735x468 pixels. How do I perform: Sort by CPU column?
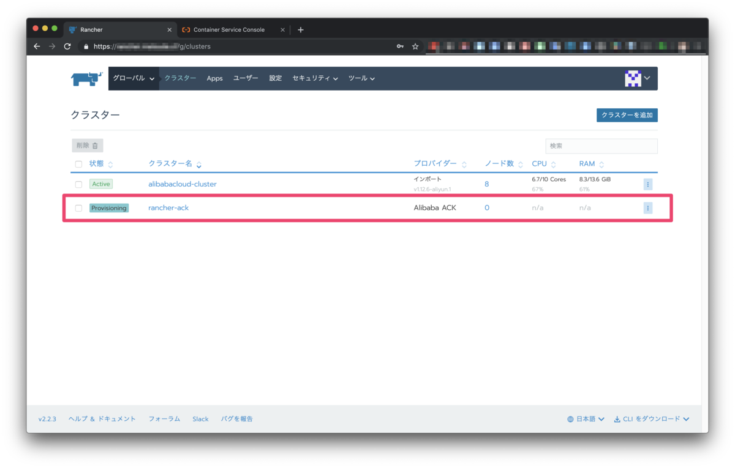click(x=544, y=164)
